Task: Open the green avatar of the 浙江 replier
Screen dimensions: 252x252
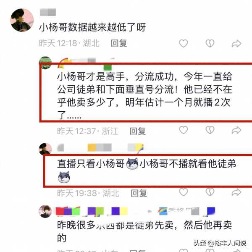Action: click(45, 63)
